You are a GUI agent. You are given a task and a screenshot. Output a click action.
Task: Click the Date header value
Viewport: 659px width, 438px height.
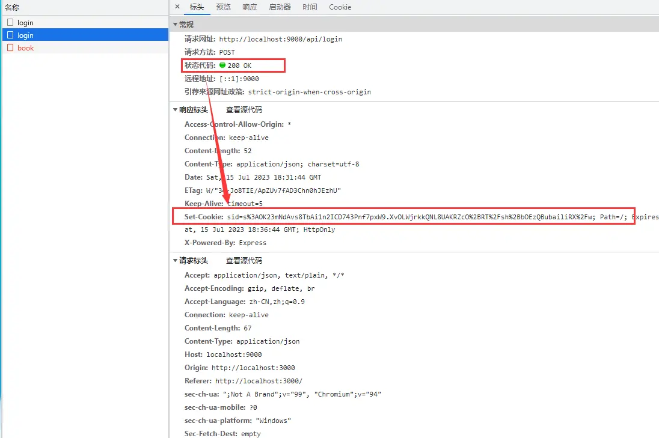pyautogui.click(x=263, y=177)
